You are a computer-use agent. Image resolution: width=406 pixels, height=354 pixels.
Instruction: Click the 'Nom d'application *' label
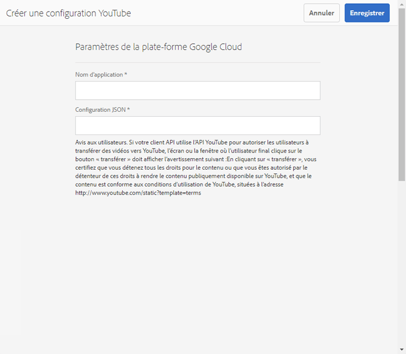(101, 75)
